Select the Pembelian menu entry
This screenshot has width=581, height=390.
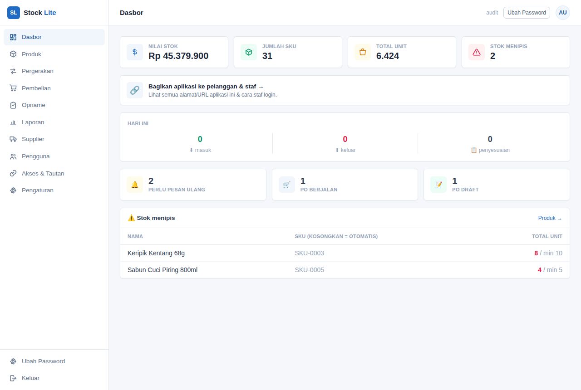click(x=54, y=88)
